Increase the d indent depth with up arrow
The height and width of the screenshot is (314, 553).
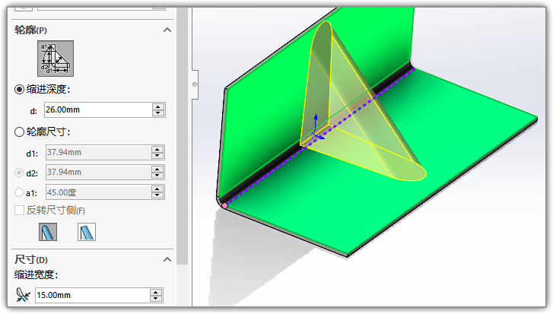coord(157,106)
